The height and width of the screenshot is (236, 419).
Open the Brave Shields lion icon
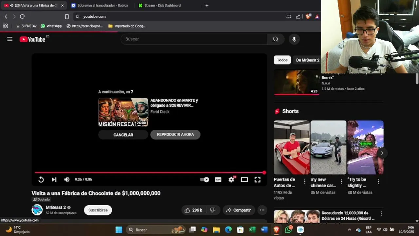[308, 16]
